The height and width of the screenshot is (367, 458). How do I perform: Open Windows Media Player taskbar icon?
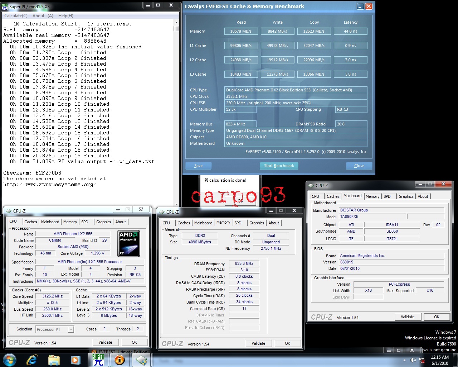(x=75, y=360)
